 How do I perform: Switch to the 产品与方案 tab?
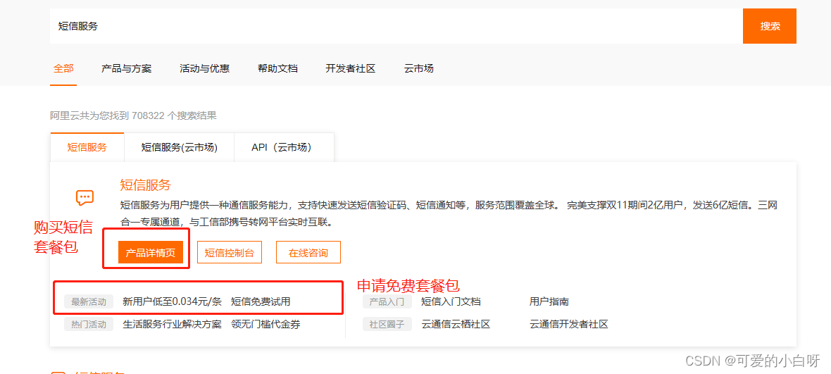127,68
